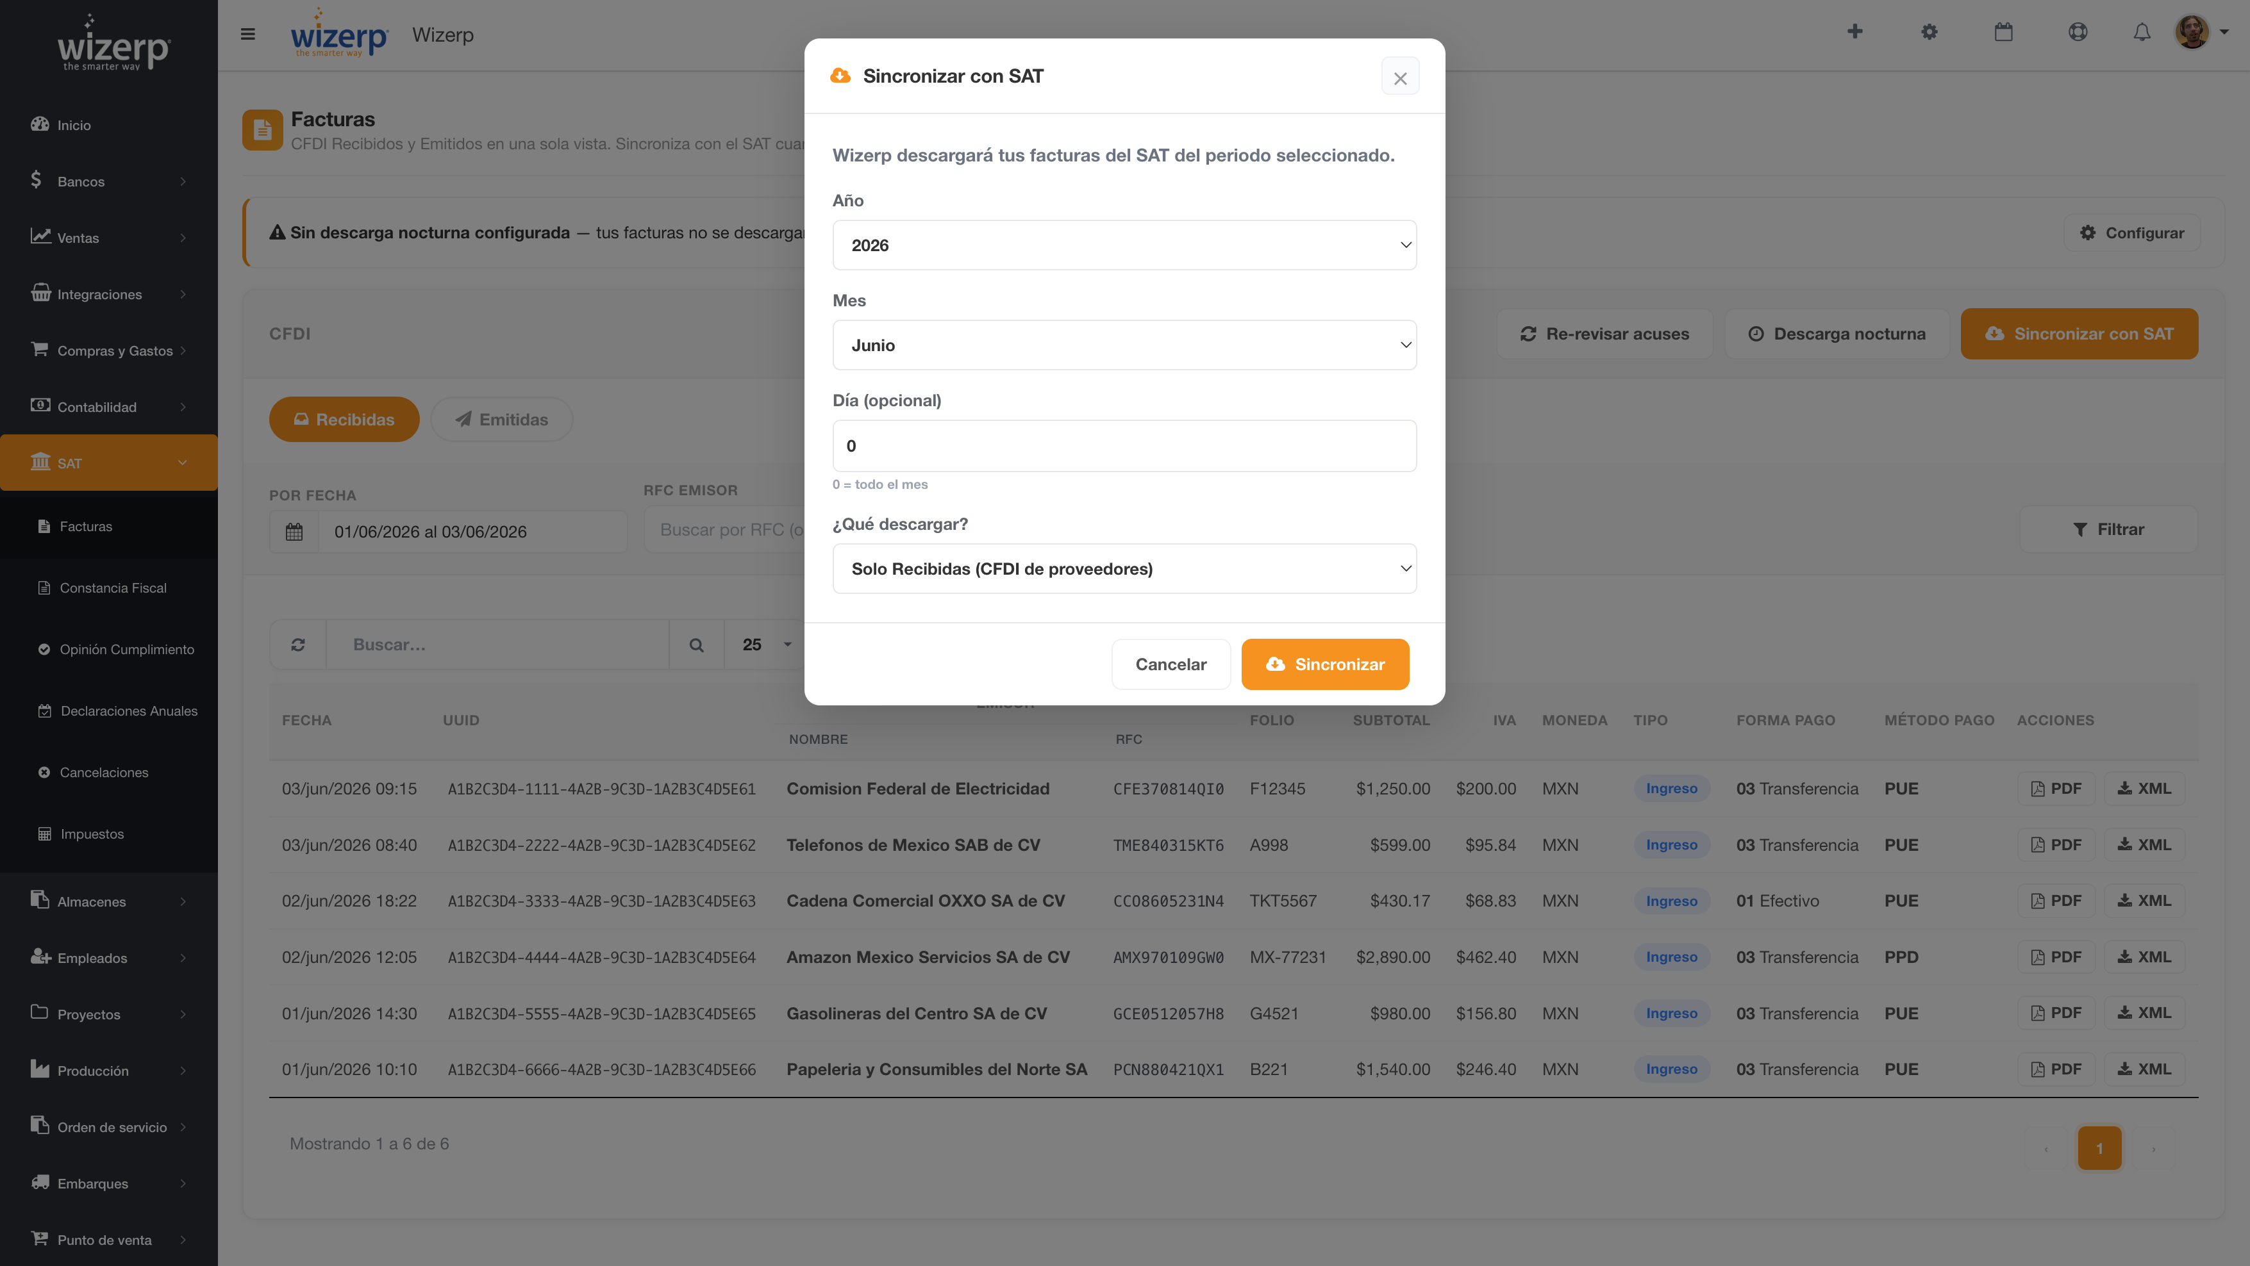Download PDF for Comision Federal de Electricidad
The height and width of the screenshot is (1266, 2250).
pyautogui.click(x=2056, y=789)
